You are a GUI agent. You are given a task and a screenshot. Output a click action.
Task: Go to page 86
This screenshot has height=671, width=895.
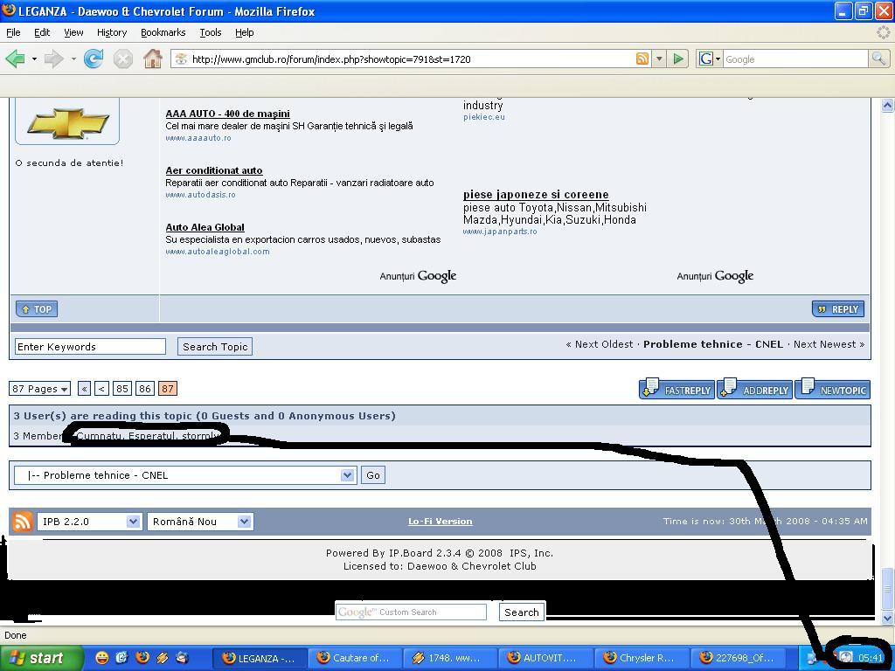tap(145, 389)
